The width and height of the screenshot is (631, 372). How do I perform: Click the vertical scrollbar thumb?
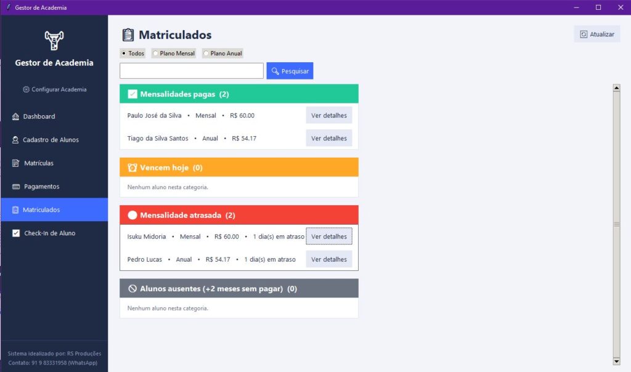[x=616, y=224]
